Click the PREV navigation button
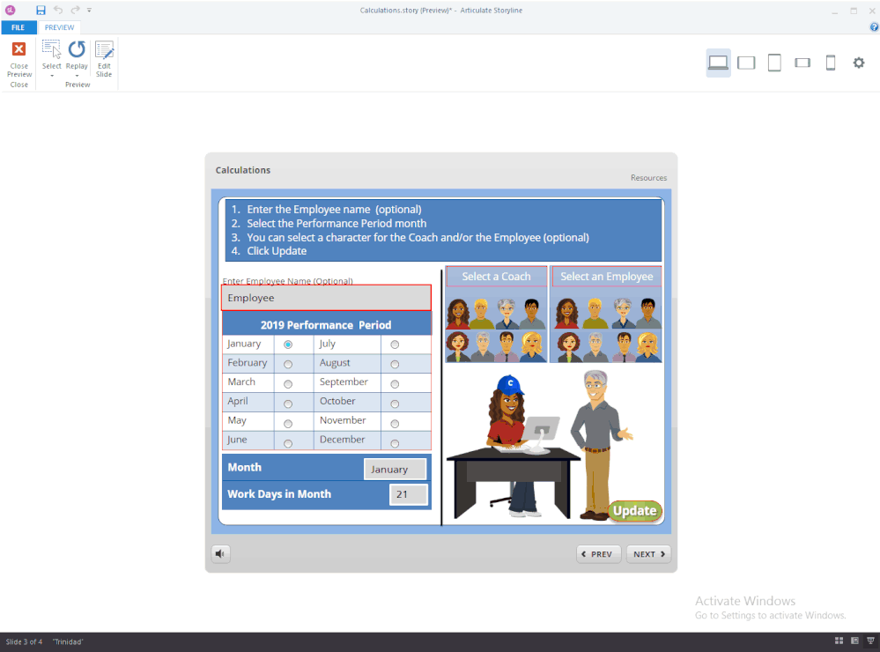 click(x=598, y=554)
